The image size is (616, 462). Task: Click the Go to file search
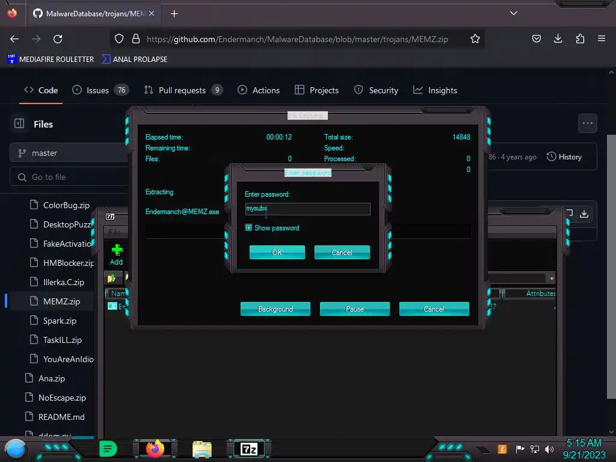point(69,177)
